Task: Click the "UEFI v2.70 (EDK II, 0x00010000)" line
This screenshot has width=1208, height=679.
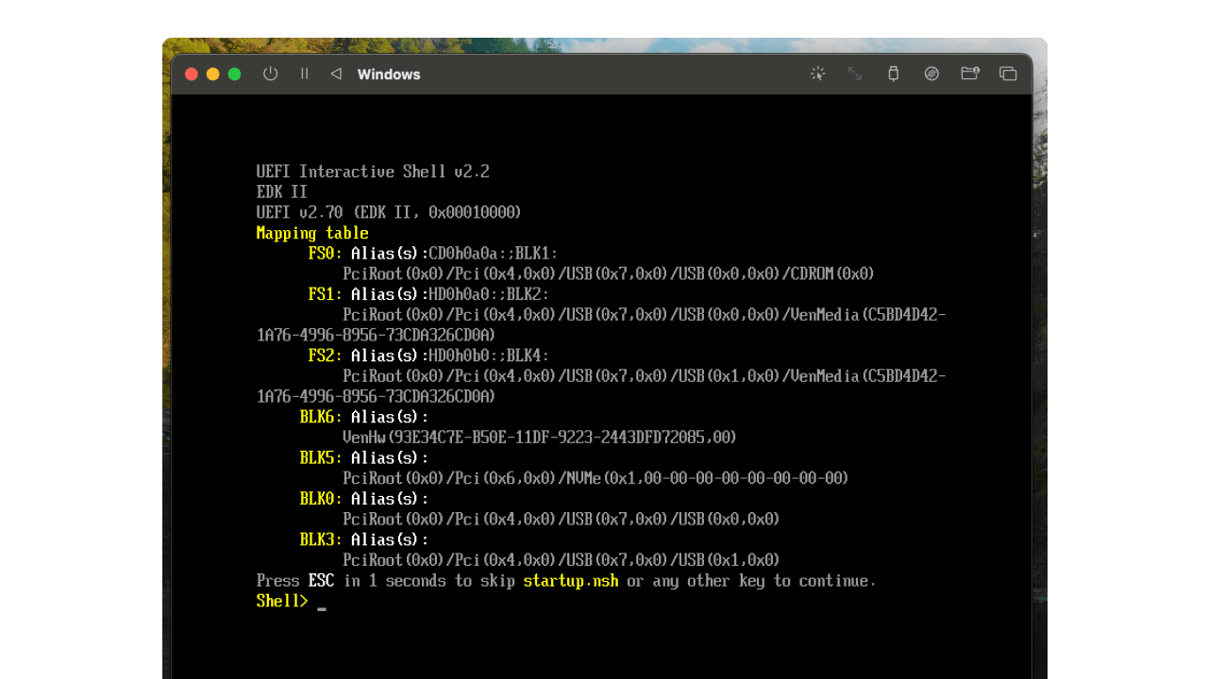Action: [389, 213]
